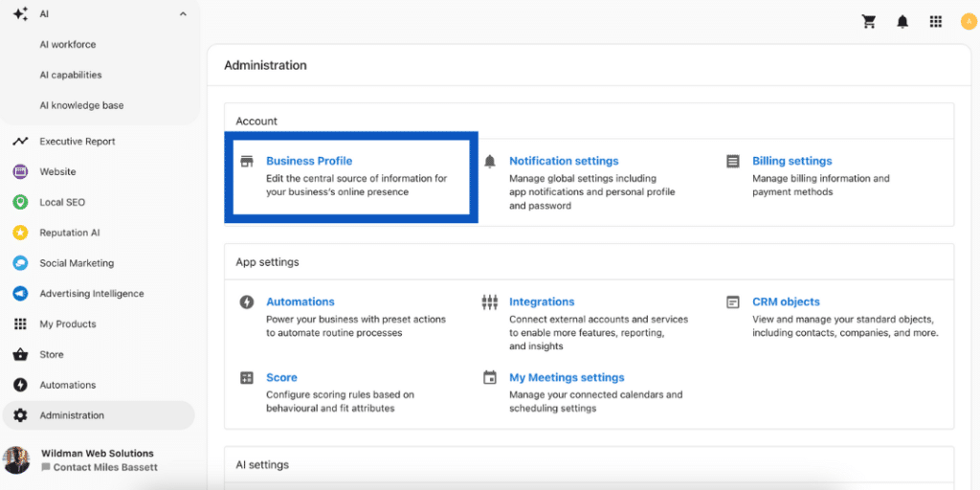Viewport: 980px width, 490px height.
Task: Click the Store shopping bag icon
Action: click(20, 354)
